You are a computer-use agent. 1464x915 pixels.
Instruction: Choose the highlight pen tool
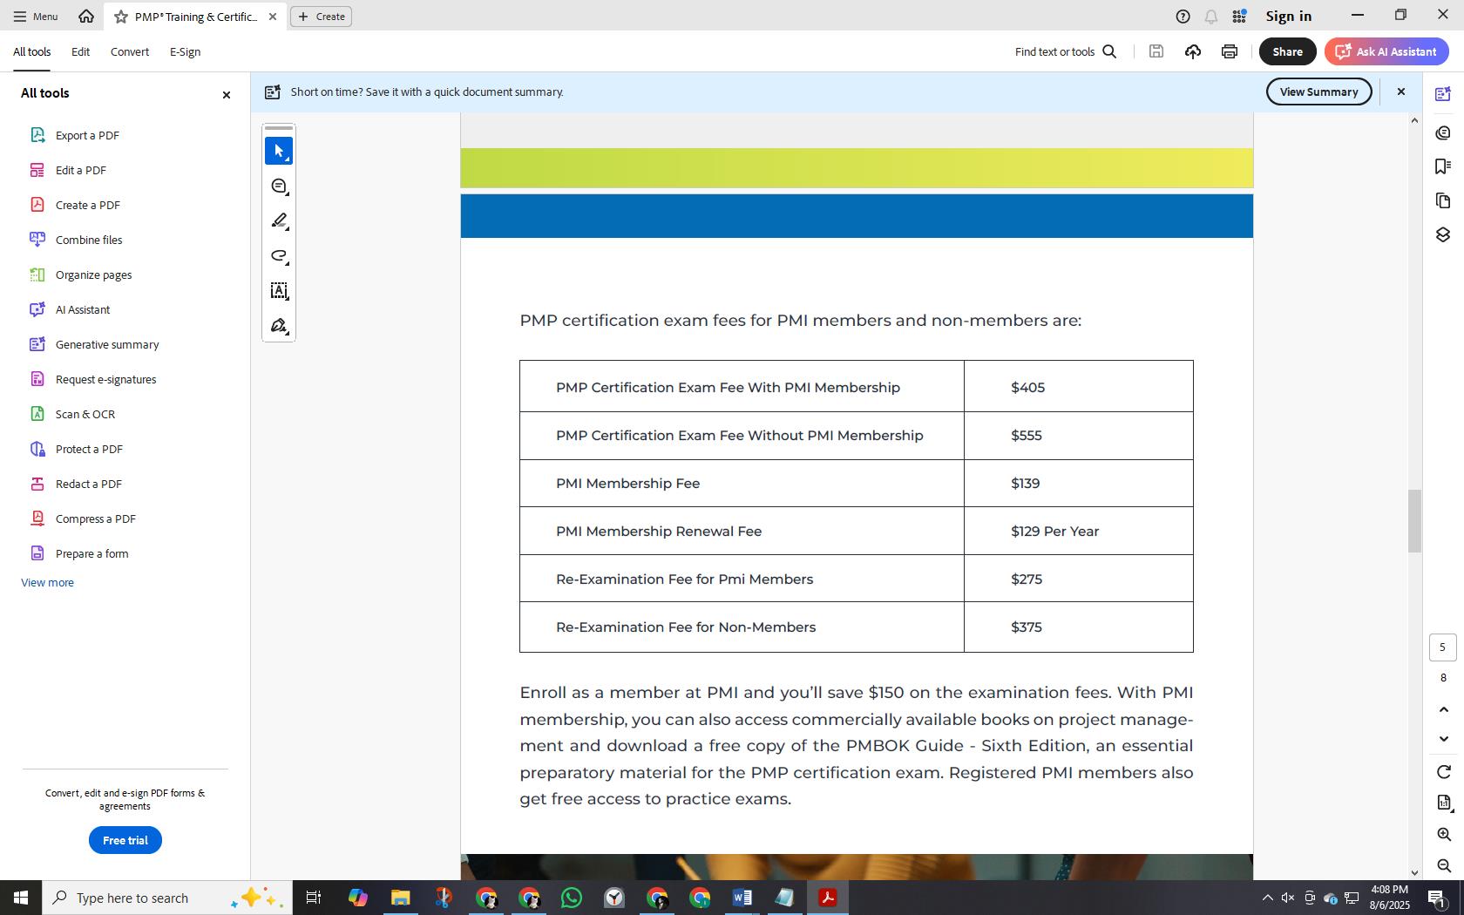279,221
